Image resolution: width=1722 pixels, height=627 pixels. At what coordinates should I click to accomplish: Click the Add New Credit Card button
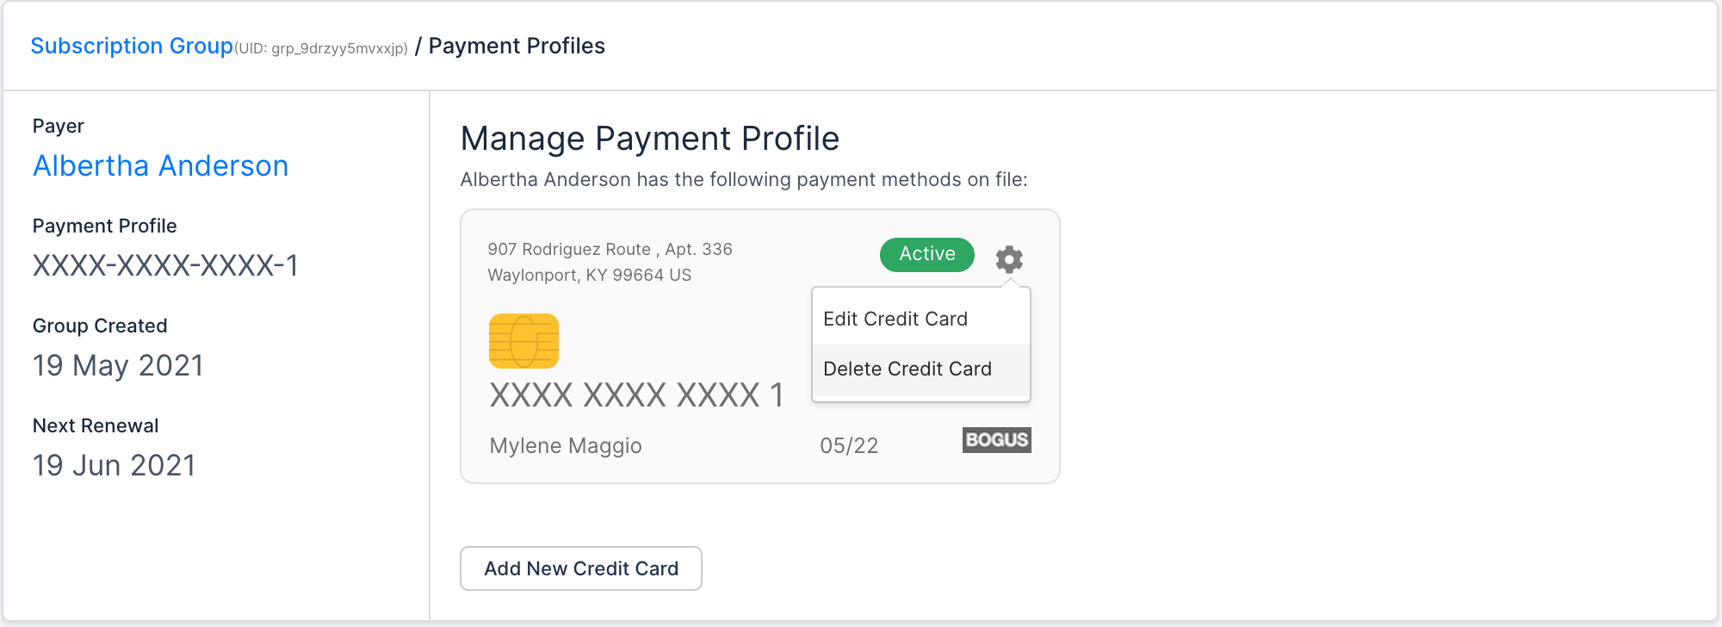581,568
